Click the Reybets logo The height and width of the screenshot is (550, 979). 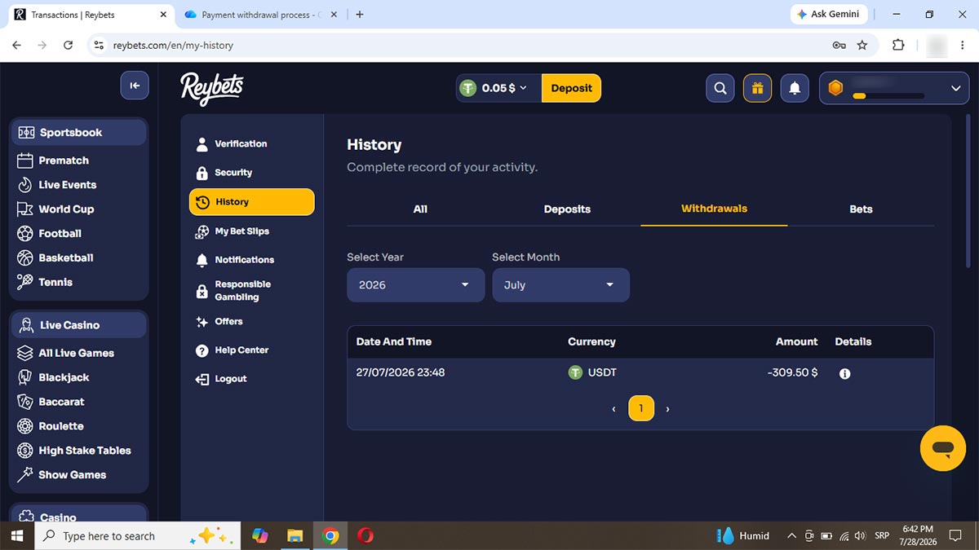pyautogui.click(x=212, y=88)
